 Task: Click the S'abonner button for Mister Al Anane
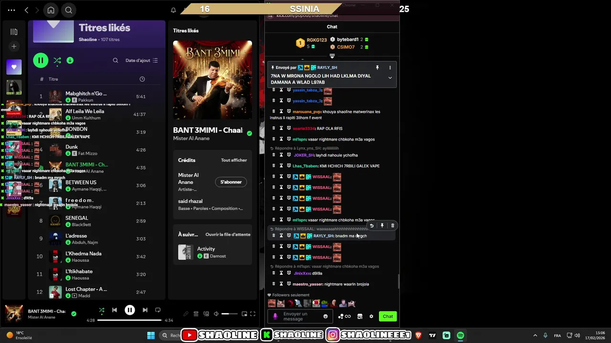[x=231, y=182]
